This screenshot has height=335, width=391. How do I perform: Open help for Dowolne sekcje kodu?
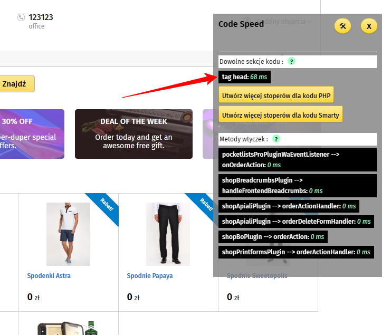(291, 61)
